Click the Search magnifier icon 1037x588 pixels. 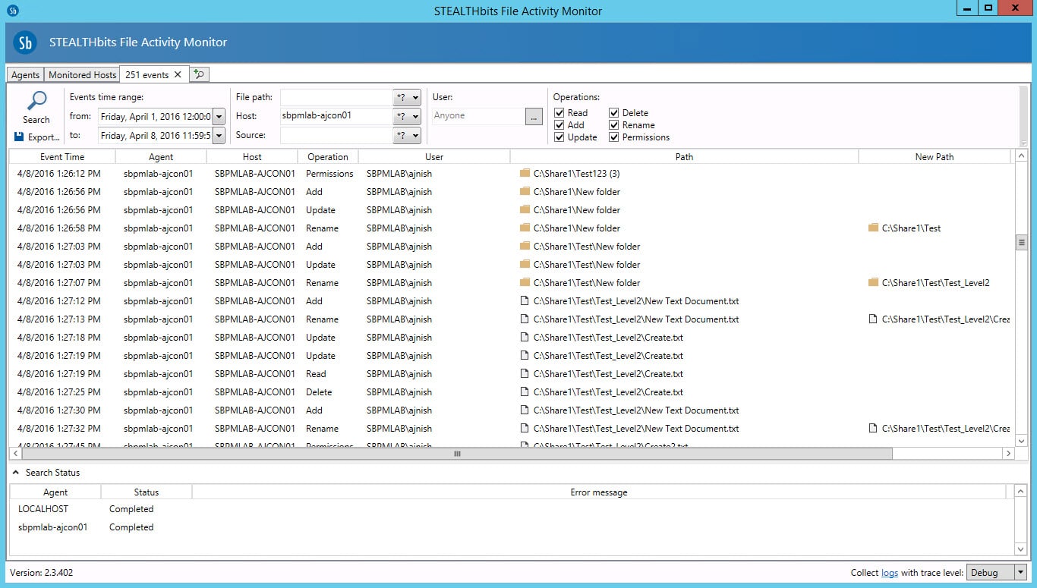click(x=36, y=101)
